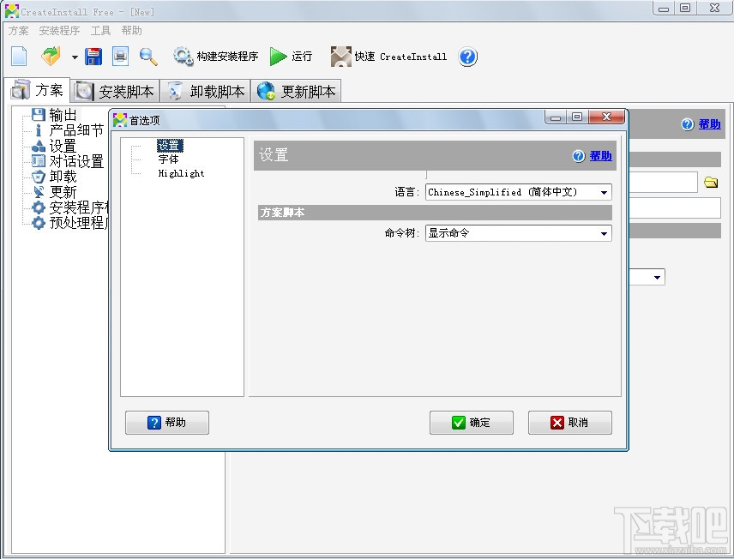Open the build installer gear icon
This screenshot has width=734, height=559.
coord(183,57)
